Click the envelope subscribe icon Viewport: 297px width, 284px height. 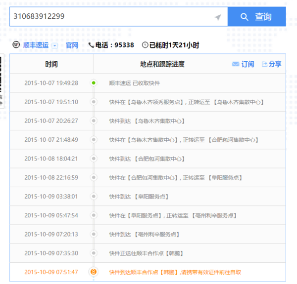coord(236,64)
